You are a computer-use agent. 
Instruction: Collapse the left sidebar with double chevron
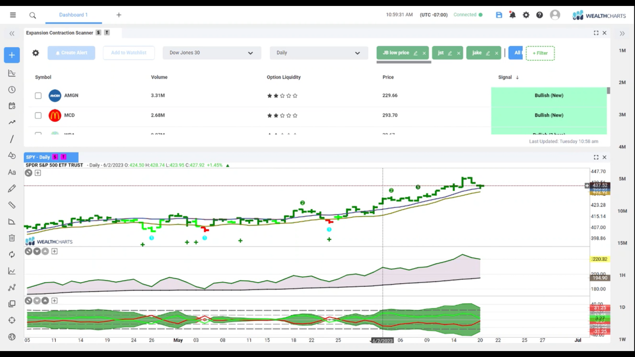[x=12, y=33]
